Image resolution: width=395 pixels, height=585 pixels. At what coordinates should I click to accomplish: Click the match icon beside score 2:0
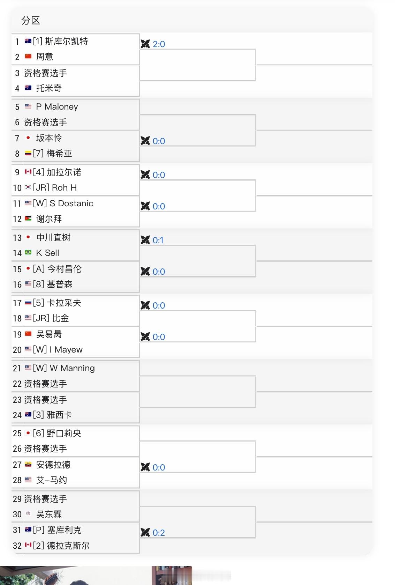(x=145, y=44)
